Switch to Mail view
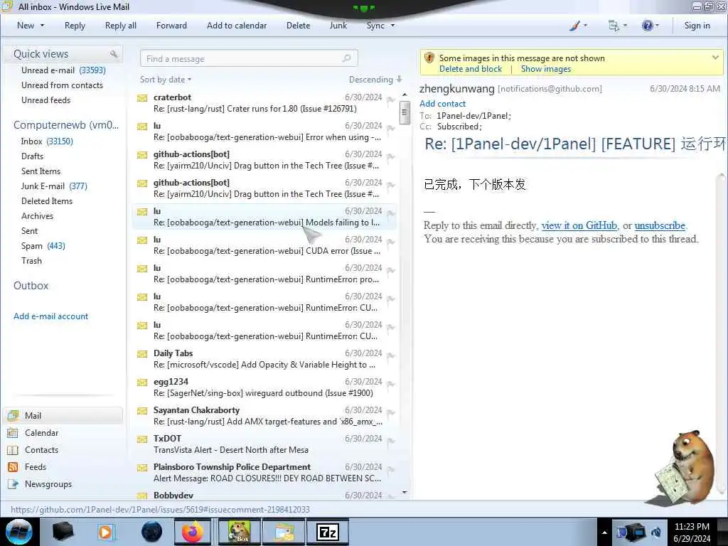 pos(63,415)
